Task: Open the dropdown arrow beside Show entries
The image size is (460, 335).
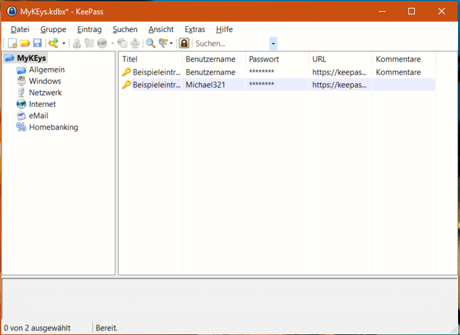Action: pyautogui.click(x=171, y=44)
